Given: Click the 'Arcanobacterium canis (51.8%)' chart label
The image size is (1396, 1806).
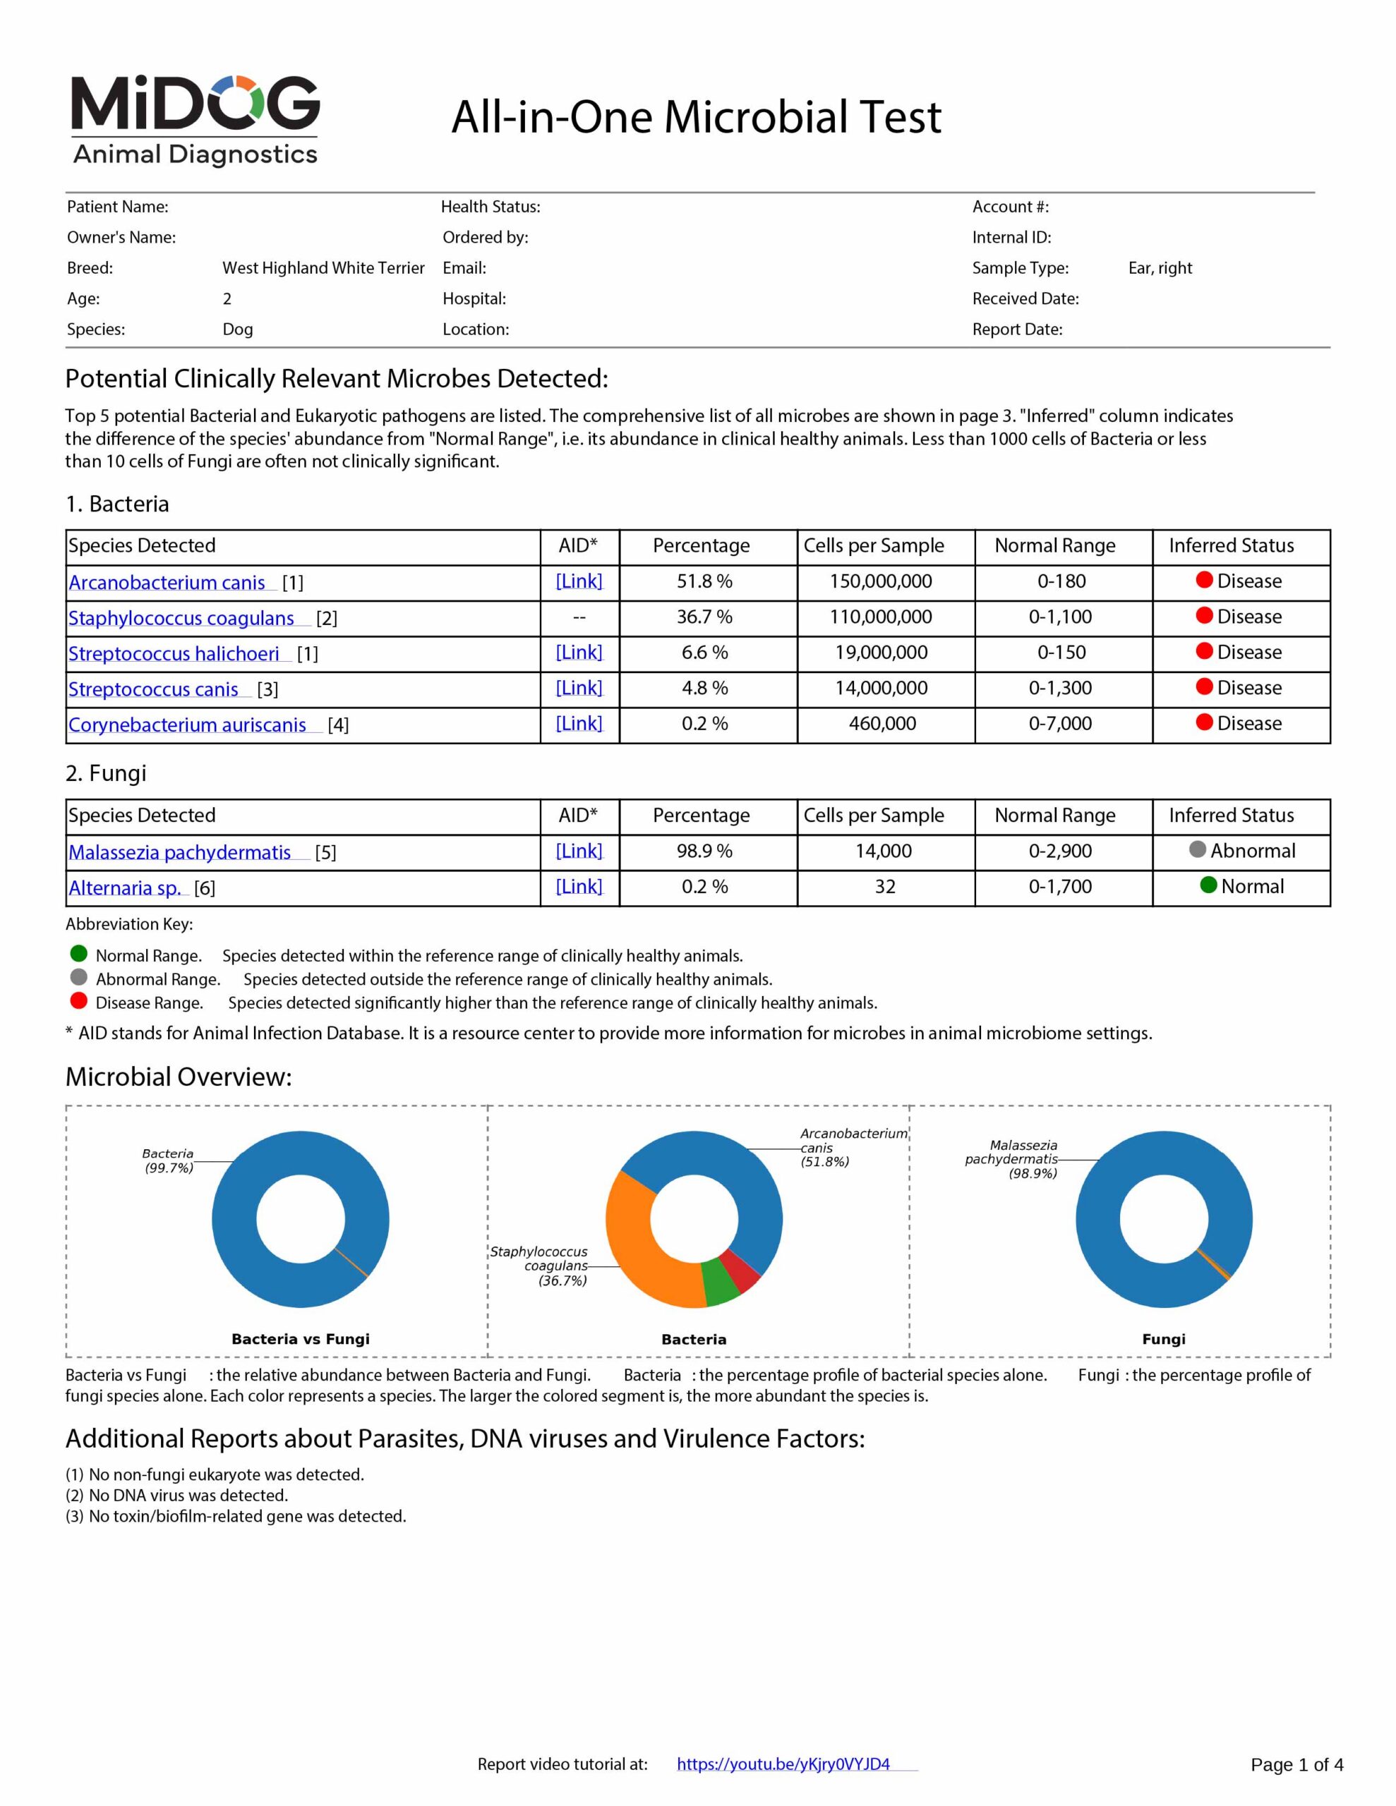Looking at the screenshot, I should (854, 1148).
